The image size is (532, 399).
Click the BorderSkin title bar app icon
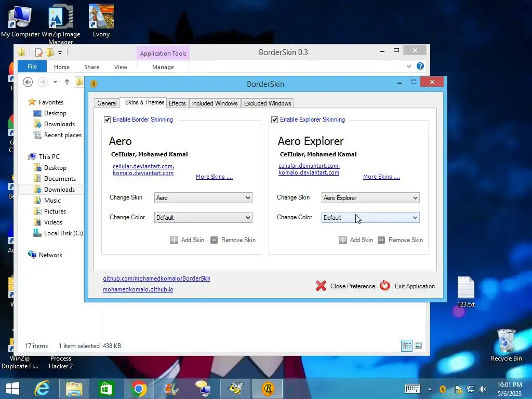[94, 84]
